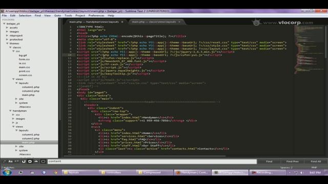Open the layouts folder taskbar button

[80, 173]
